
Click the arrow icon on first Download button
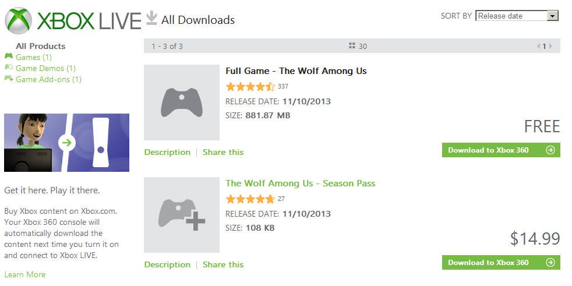tap(550, 150)
